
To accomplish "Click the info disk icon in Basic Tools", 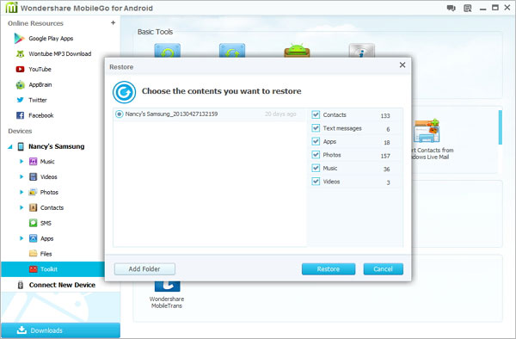I will pos(361,51).
